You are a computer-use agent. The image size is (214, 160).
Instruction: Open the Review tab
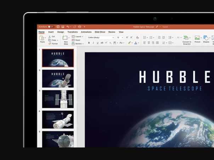tap(112, 32)
